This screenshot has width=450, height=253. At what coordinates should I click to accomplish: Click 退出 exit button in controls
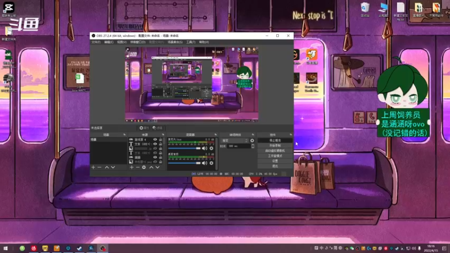click(275, 166)
